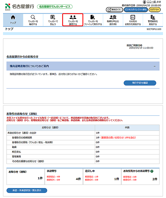
Task: Click the yellow ログアウト button
Action: pos(154,9)
